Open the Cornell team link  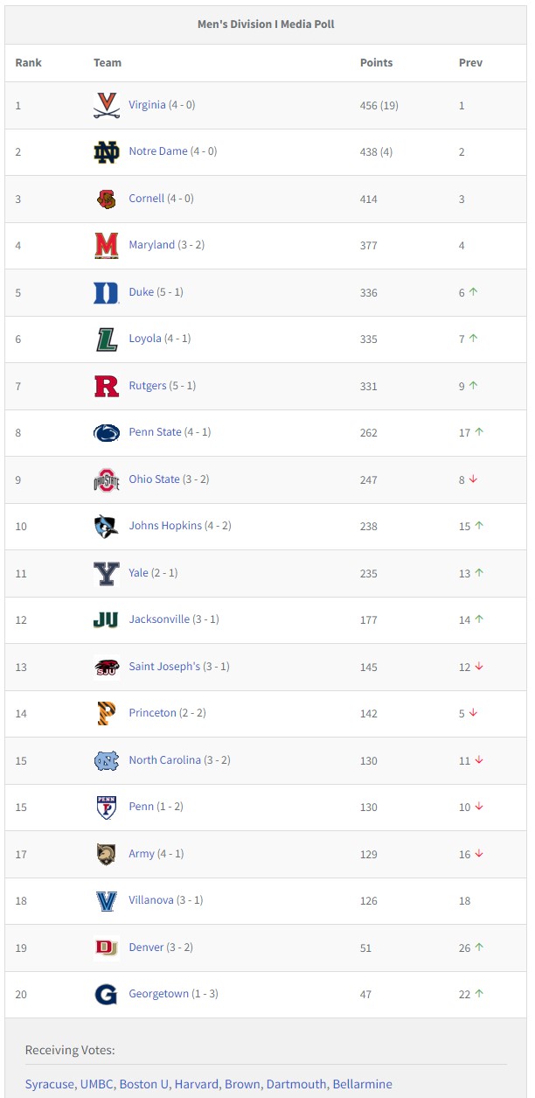[x=147, y=199]
